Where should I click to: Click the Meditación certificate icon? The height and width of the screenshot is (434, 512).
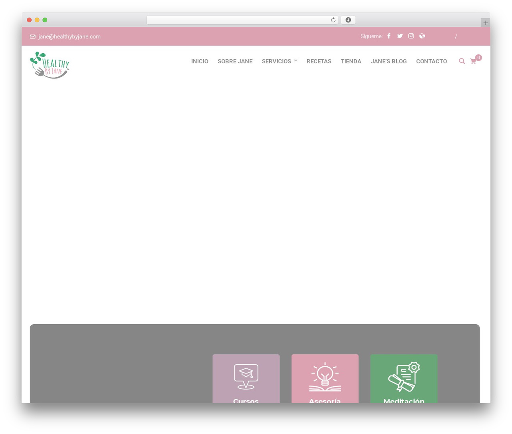coord(404,377)
